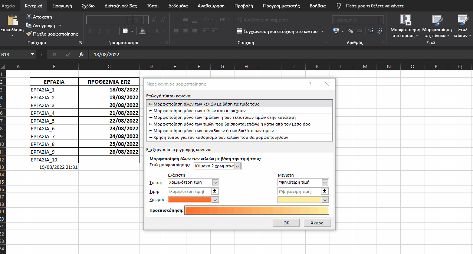Open the Ελάχιστη Τύπος dropdown showing Χαμηλότερη τιμή

(215, 182)
